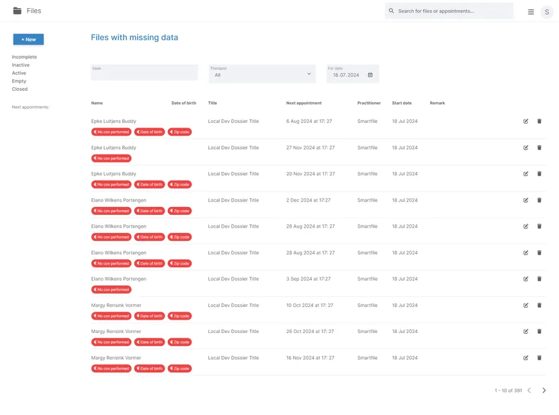Edit file with 3 Sep 2024 appointment
This screenshot has height=415, width=559.
click(x=526, y=279)
